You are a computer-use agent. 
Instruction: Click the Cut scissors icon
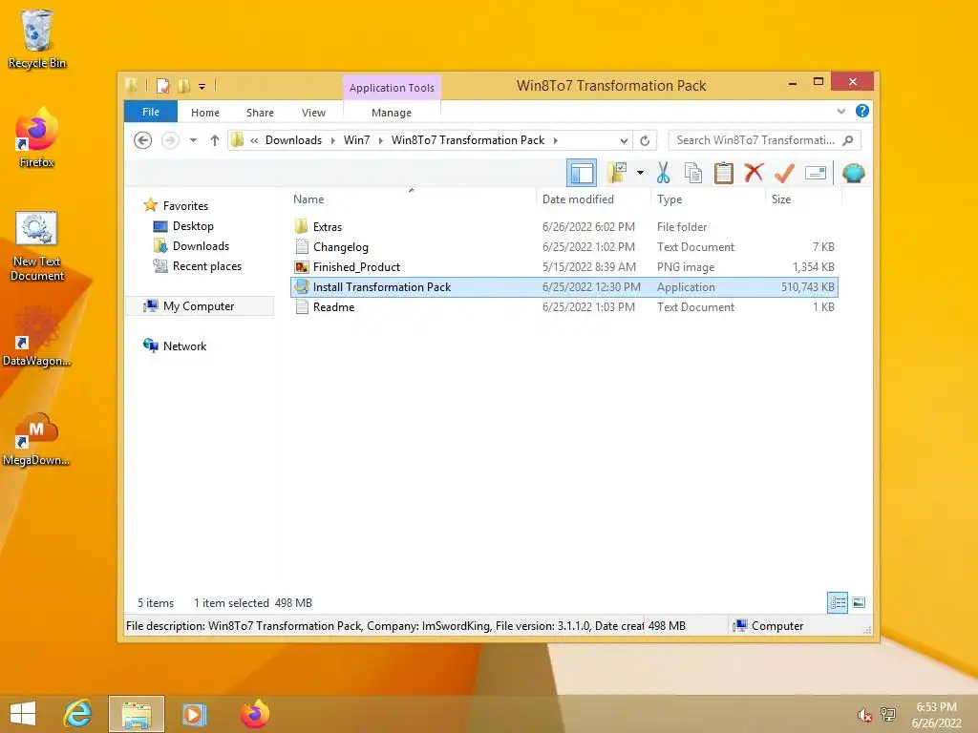point(663,173)
